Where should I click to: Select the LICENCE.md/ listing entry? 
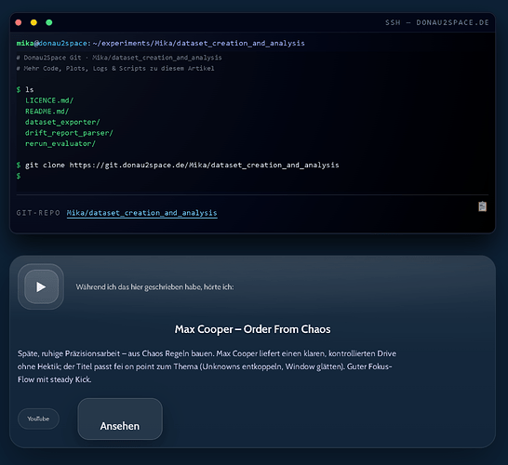(49, 100)
